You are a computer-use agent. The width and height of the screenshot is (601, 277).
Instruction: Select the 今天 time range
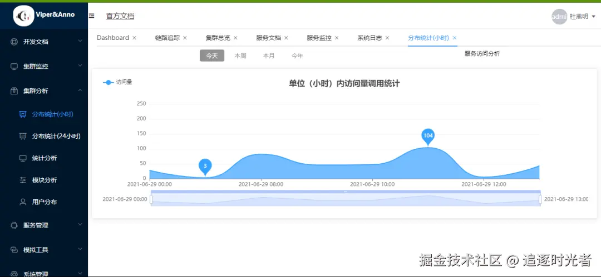tap(212, 56)
